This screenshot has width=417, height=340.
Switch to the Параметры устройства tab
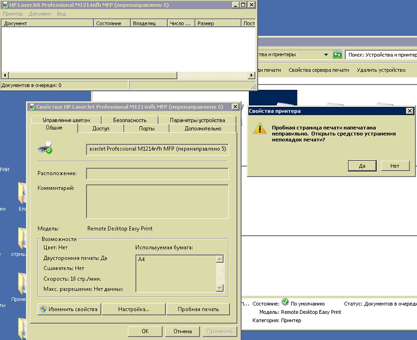197,120
